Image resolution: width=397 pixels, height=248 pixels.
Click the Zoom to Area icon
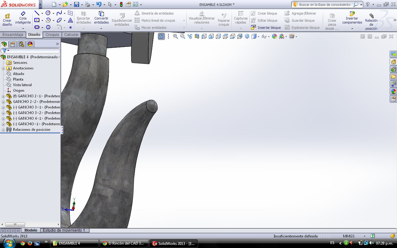(183, 36)
